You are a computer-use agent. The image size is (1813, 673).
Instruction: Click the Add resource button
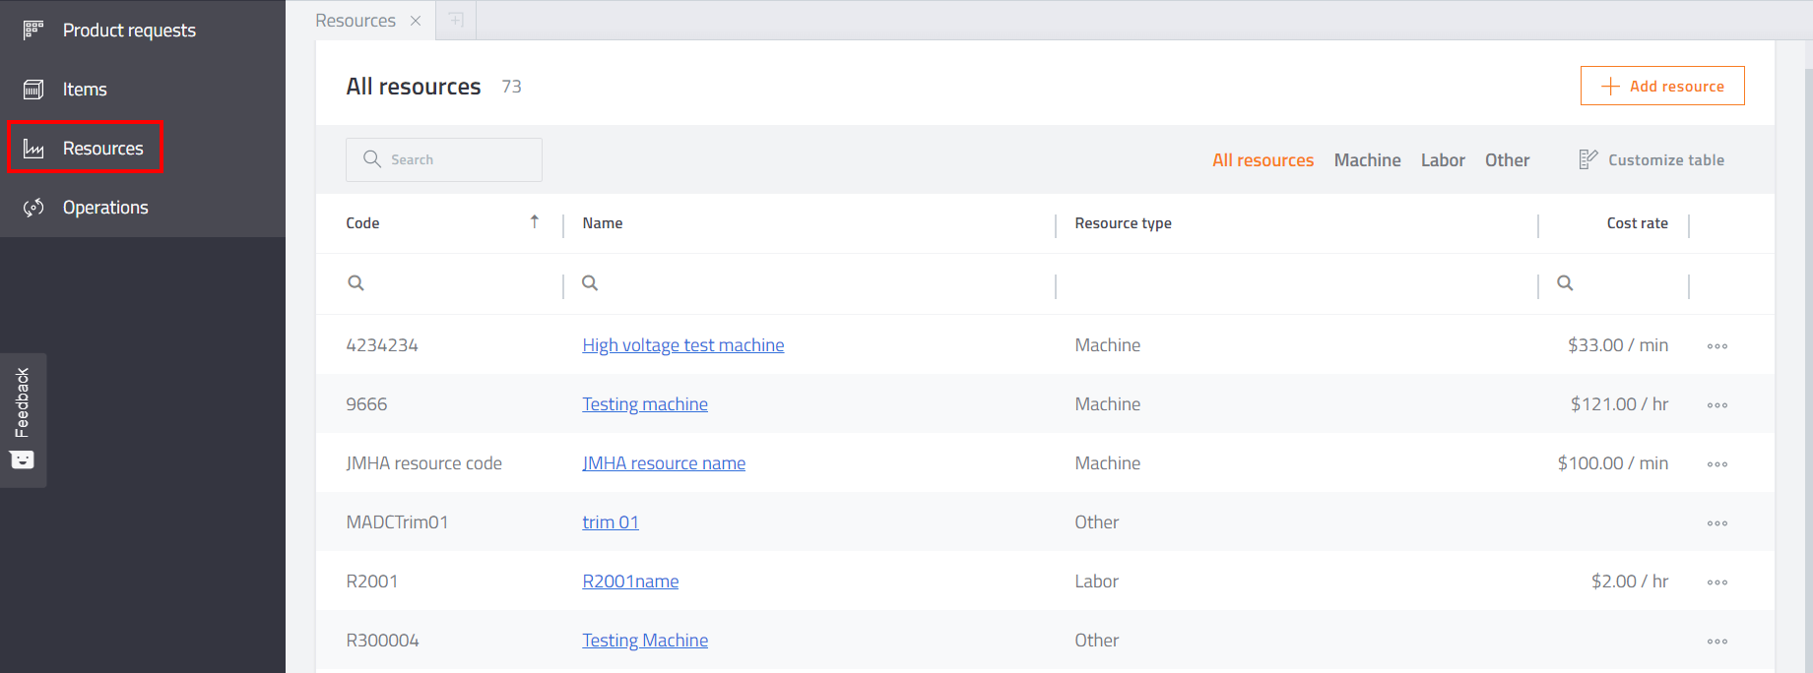(1662, 86)
